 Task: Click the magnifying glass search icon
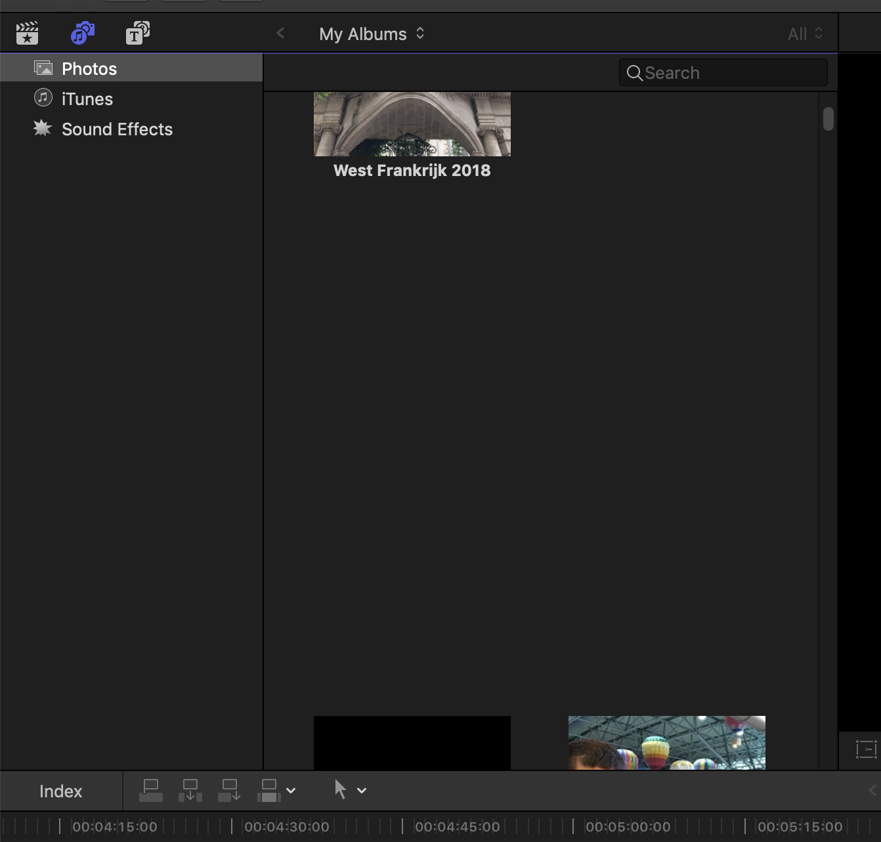(634, 73)
